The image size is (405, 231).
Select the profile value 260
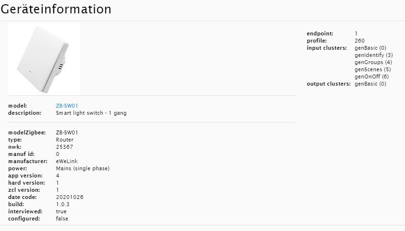[360, 41]
